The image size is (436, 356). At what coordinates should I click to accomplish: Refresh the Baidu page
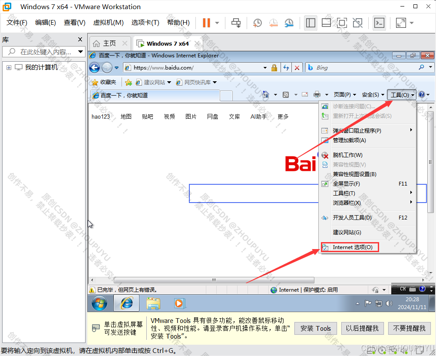[286, 68]
